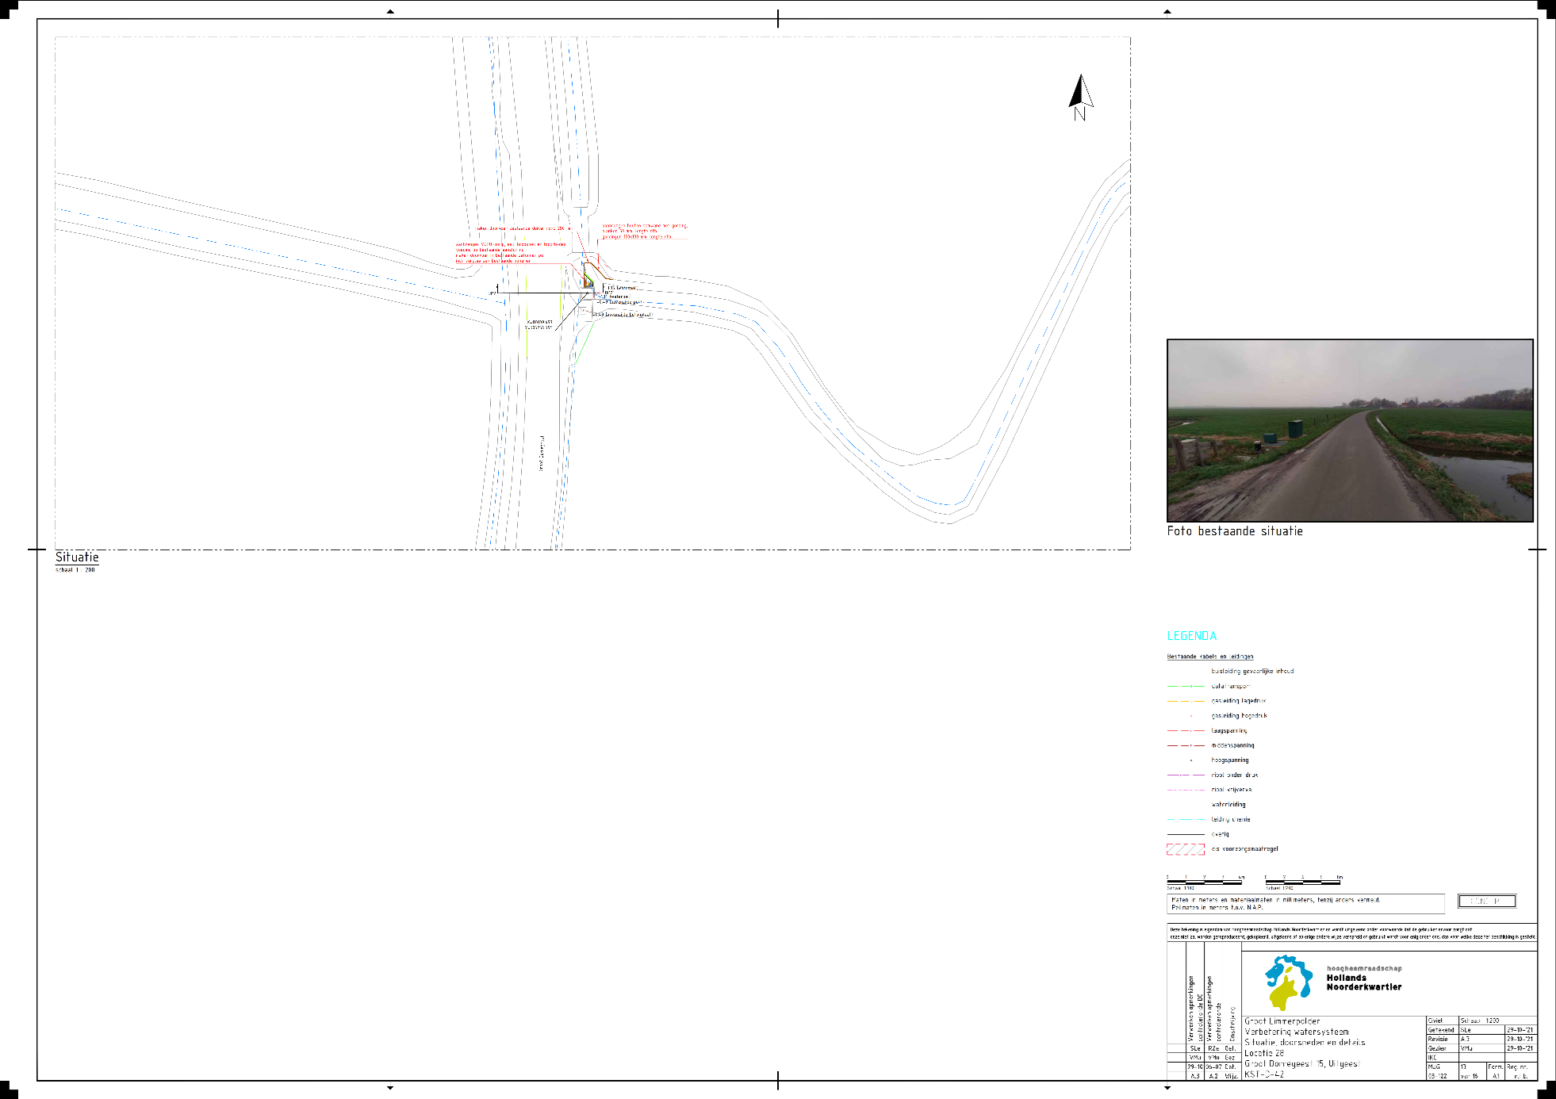Viewport: 1556px width, 1099px height.
Task: Select the 'Situatie' drawing title
Action: [x=77, y=557]
